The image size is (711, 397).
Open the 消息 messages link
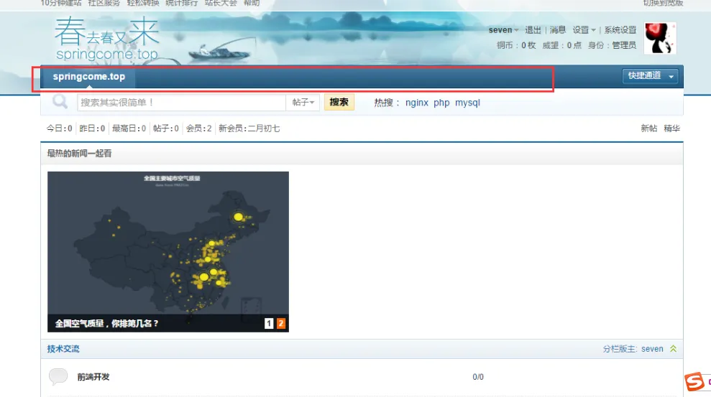tap(558, 30)
